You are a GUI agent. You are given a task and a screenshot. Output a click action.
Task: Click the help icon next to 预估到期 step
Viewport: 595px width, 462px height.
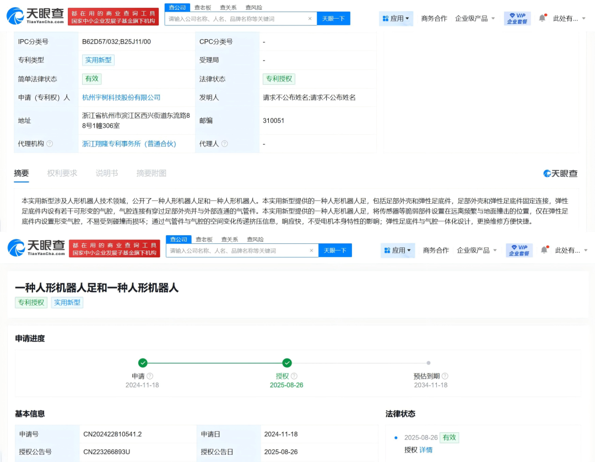pos(445,376)
